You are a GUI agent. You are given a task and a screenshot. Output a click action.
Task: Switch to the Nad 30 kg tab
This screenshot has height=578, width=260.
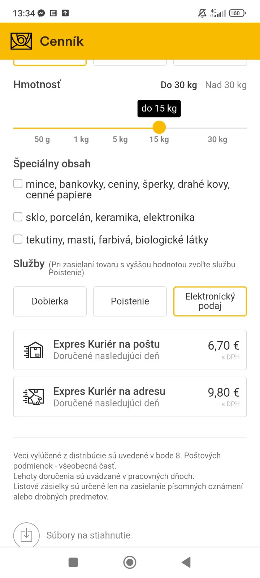tap(226, 85)
